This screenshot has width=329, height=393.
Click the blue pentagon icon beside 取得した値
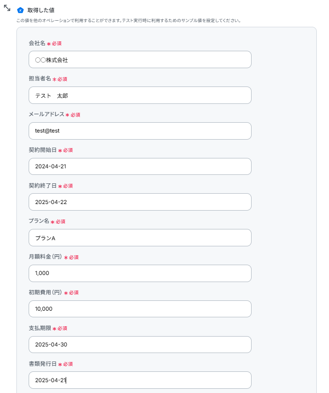(20, 10)
